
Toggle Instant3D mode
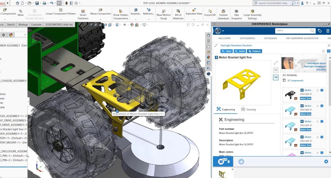210,13
